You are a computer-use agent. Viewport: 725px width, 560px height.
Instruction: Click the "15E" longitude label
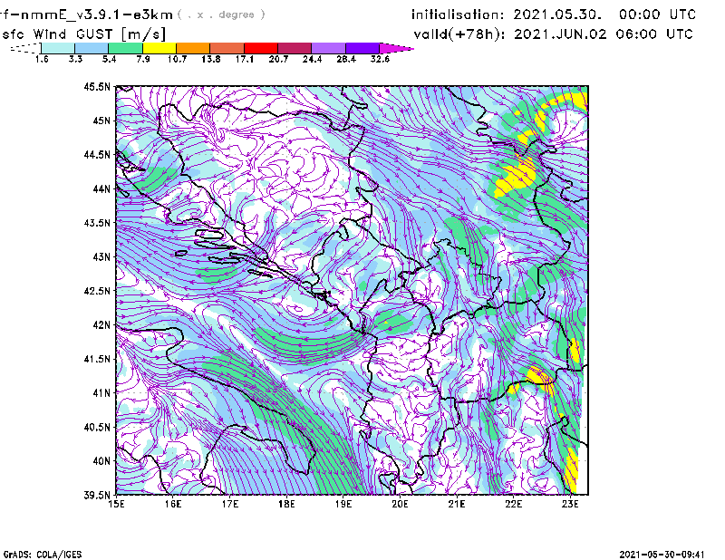point(116,504)
